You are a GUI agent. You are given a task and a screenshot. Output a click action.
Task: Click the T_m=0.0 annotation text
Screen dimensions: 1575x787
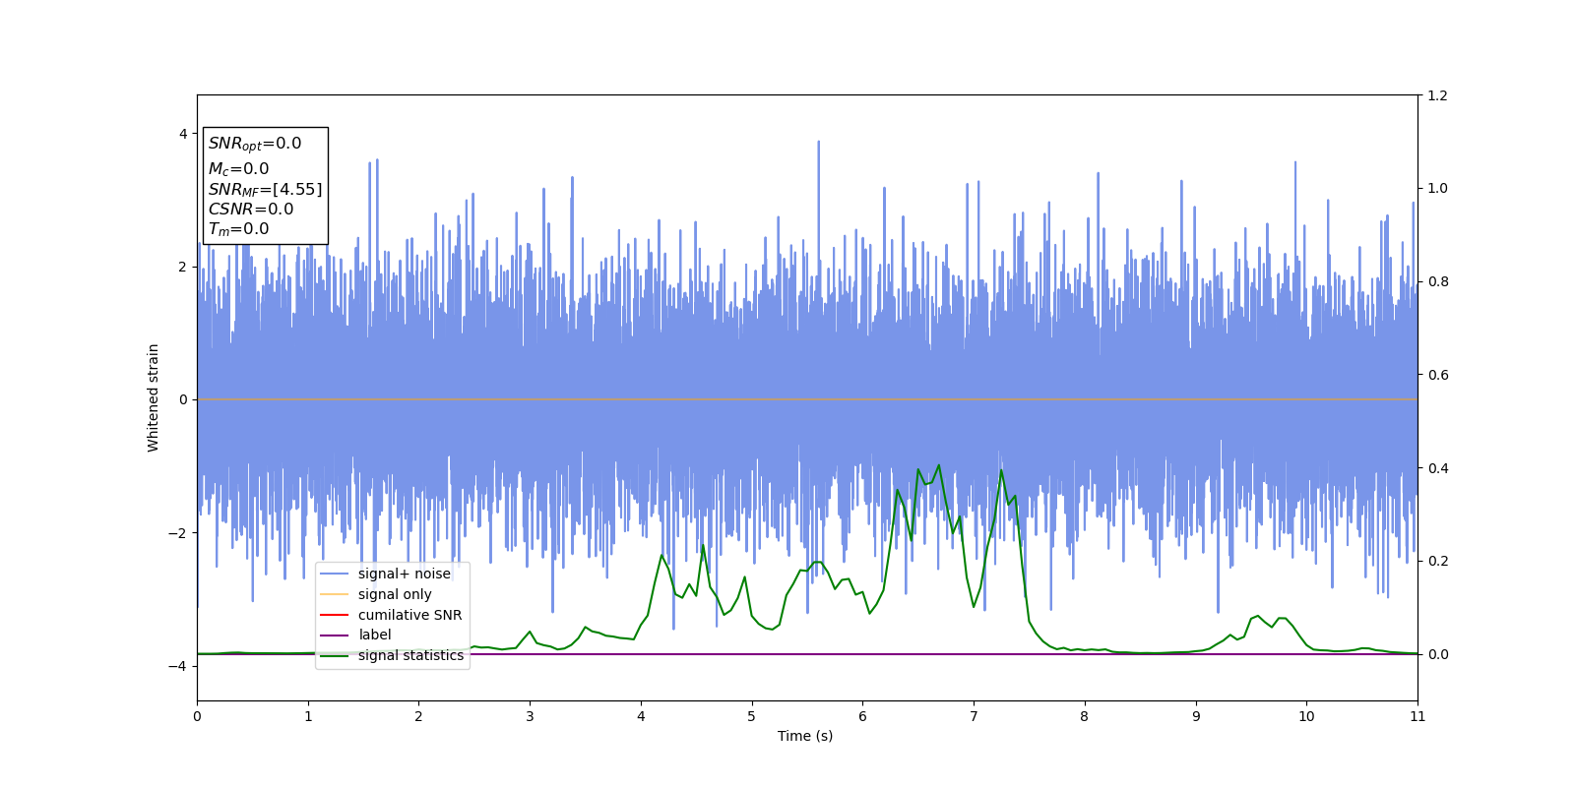point(238,229)
